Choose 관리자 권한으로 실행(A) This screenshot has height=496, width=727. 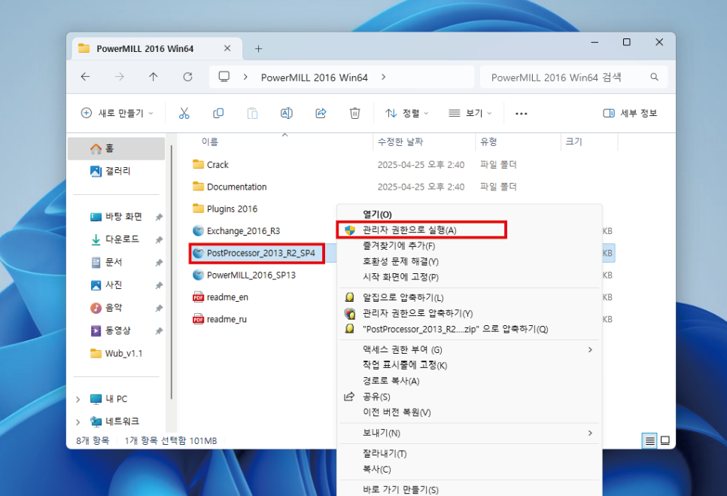point(470,230)
